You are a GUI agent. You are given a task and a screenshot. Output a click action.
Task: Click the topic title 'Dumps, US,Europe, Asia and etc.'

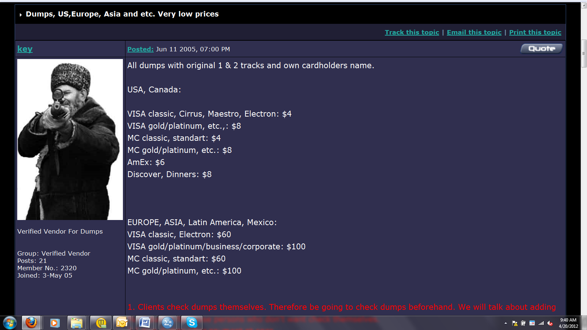pyautogui.click(x=91, y=14)
